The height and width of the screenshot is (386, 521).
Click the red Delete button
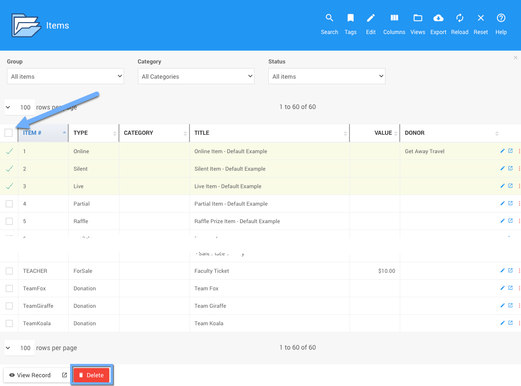coord(91,375)
